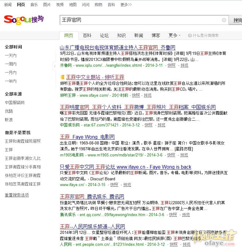Screen dimensions: 242x251
Task: Open result 王菲中文主题站 - 倾听王菲
Action: click(95, 77)
